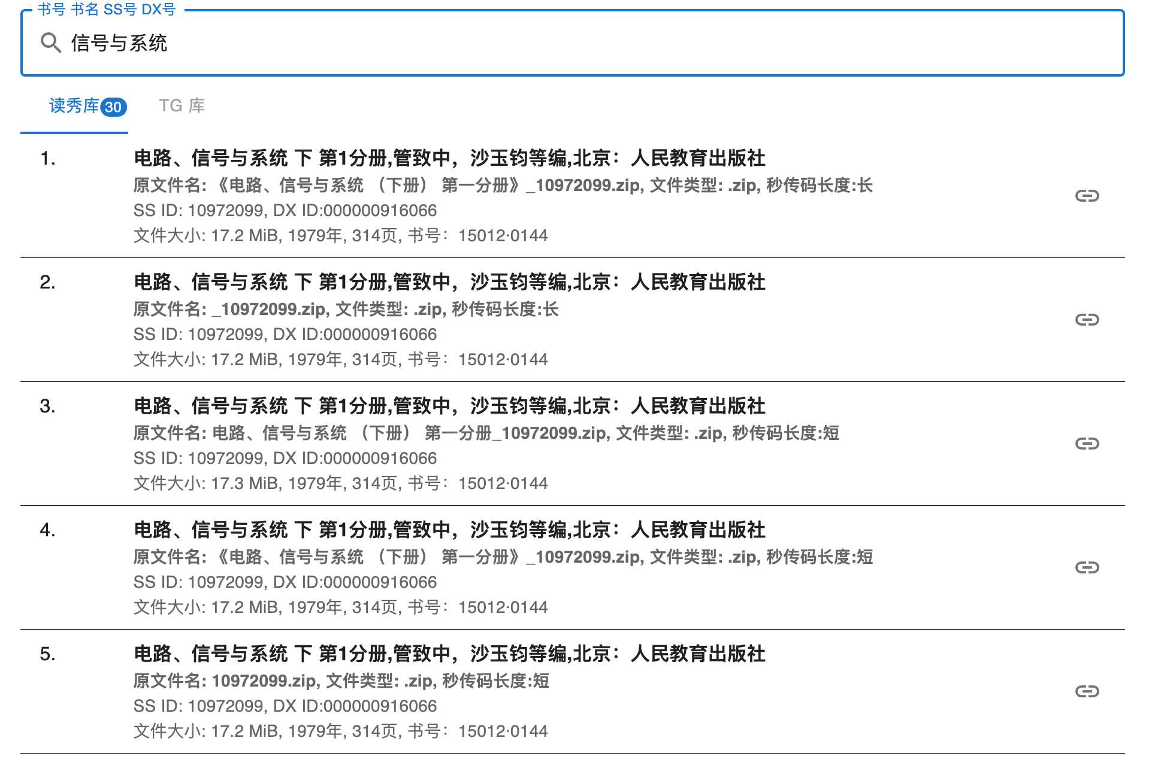Click the blue count badge showing 30
The width and height of the screenshot is (1161, 759).
point(115,107)
